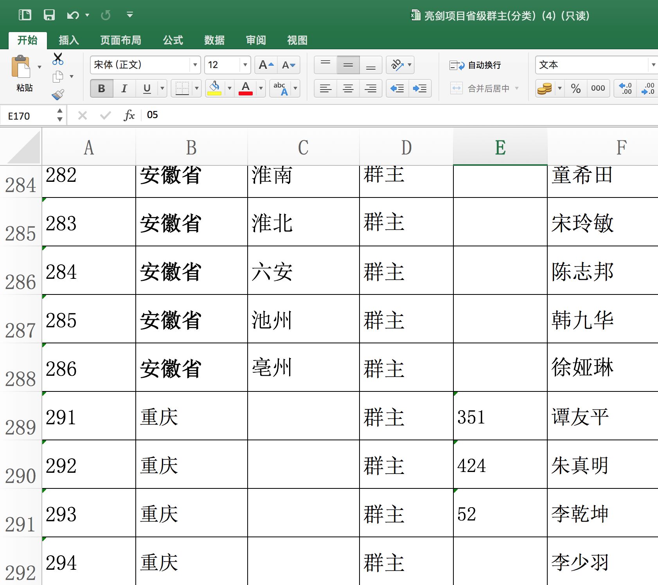
Task: Switch to the 开始 tab
Action: 28,40
